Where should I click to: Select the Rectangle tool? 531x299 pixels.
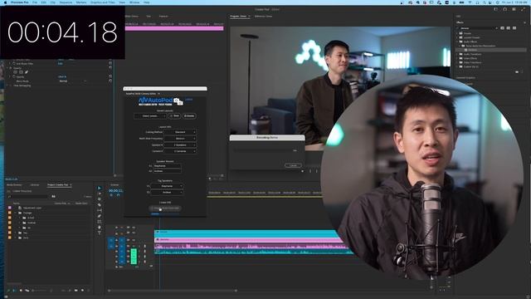click(100, 222)
